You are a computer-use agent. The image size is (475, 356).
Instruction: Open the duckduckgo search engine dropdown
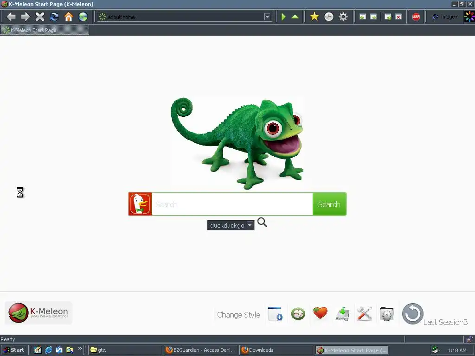(x=231, y=225)
